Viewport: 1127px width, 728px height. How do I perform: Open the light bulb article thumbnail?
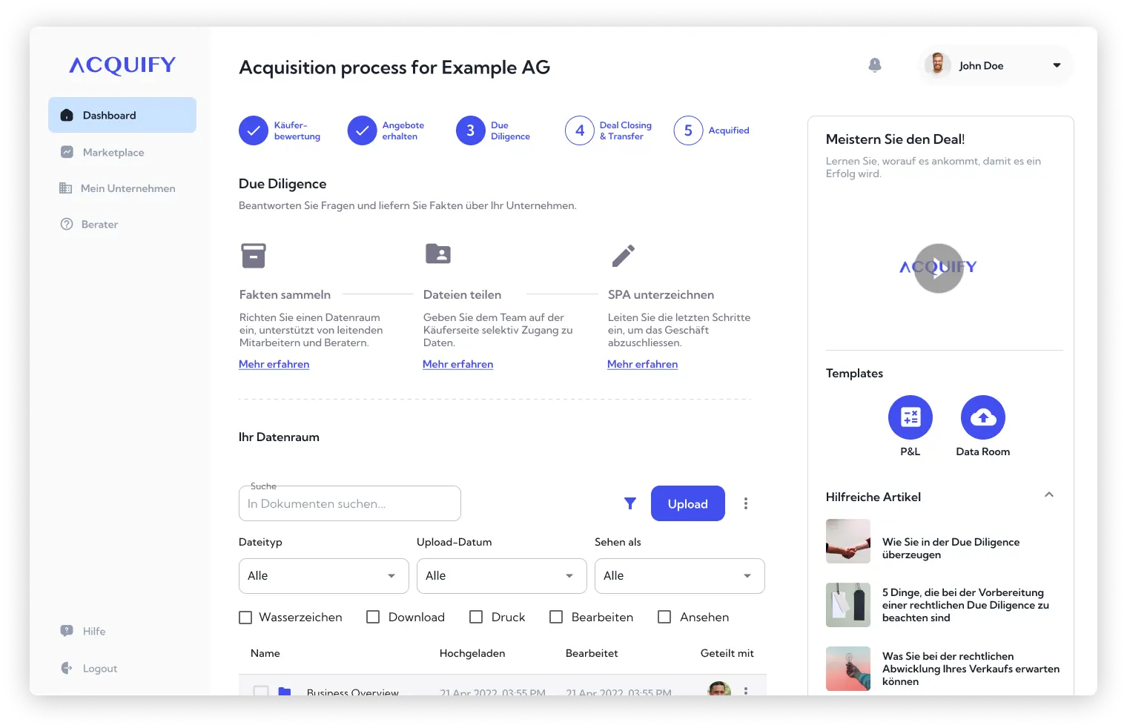pyautogui.click(x=848, y=669)
